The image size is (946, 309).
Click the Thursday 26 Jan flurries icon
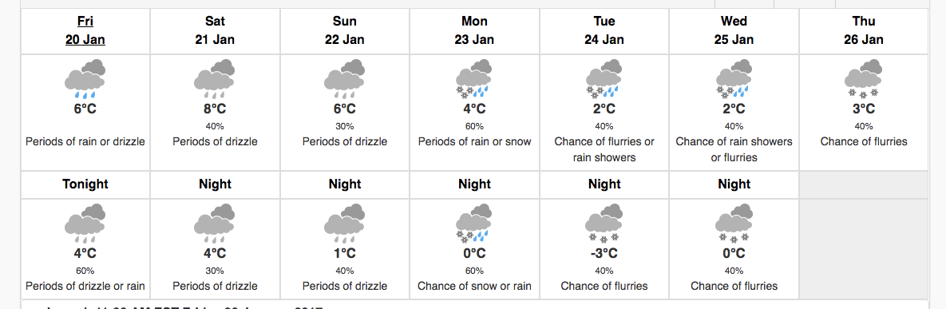pyautogui.click(x=863, y=79)
